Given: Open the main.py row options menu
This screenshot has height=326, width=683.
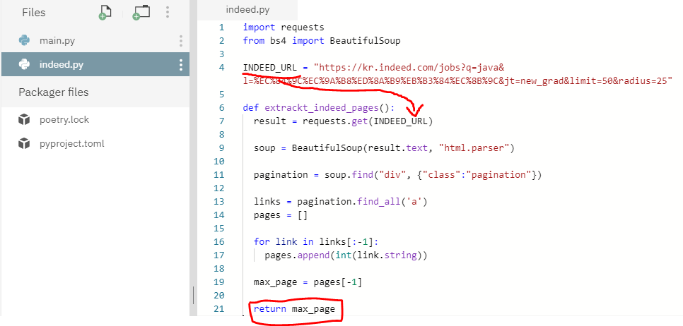Looking at the screenshot, I should (x=181, y=41).
